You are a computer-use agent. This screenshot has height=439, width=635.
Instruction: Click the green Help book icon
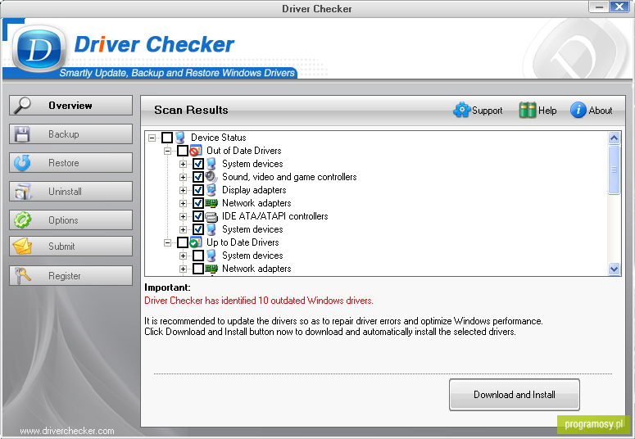pos(528,110)
